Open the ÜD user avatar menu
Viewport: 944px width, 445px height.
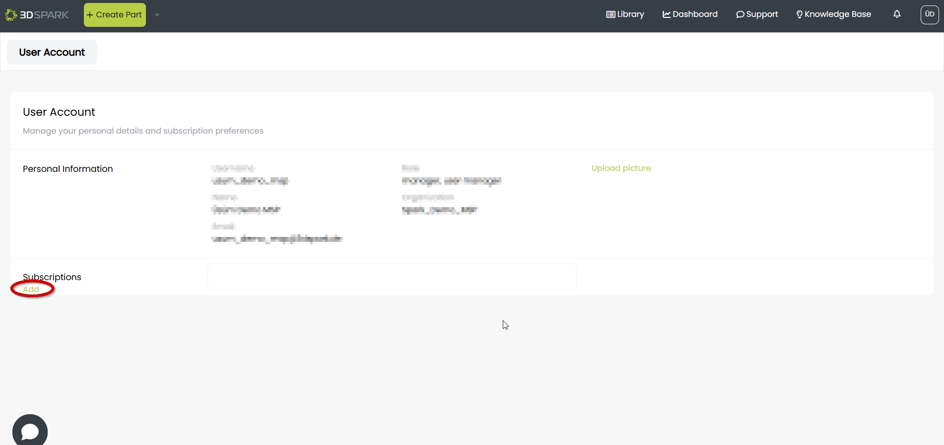(930, 14)
